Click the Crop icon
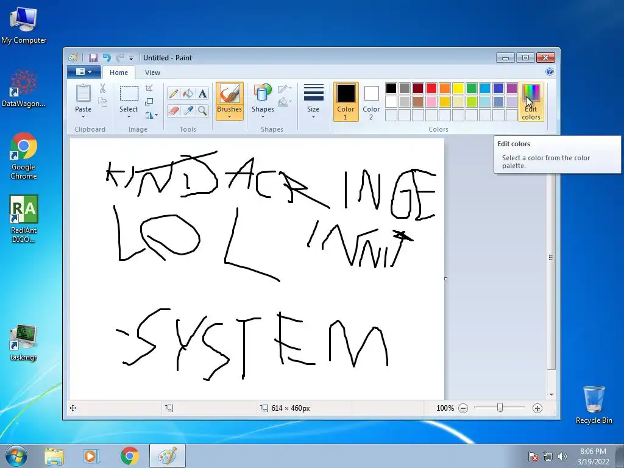 [149, 88]
